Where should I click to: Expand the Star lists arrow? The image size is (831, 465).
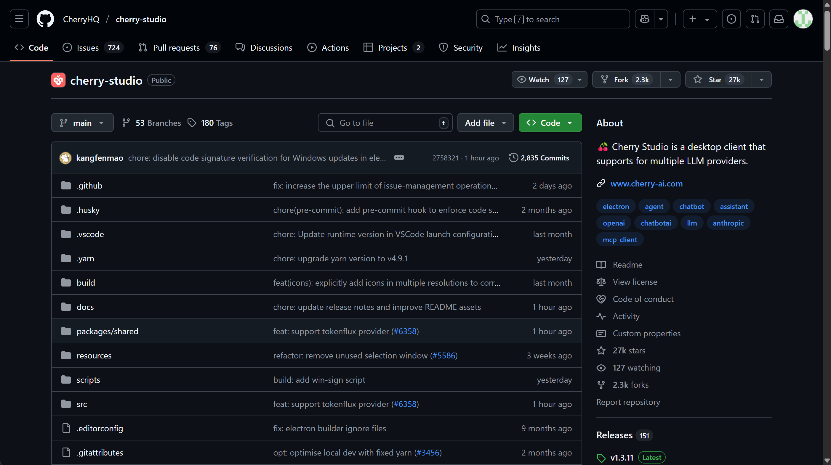coord(762,80)
